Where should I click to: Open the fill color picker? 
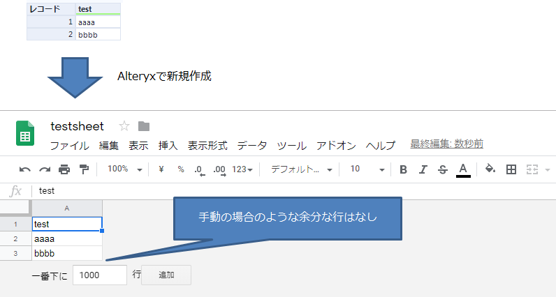click(x=490, y=169)
